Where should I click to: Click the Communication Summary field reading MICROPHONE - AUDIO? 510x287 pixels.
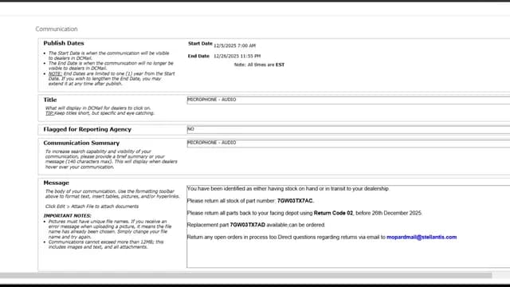coord(348,143)
